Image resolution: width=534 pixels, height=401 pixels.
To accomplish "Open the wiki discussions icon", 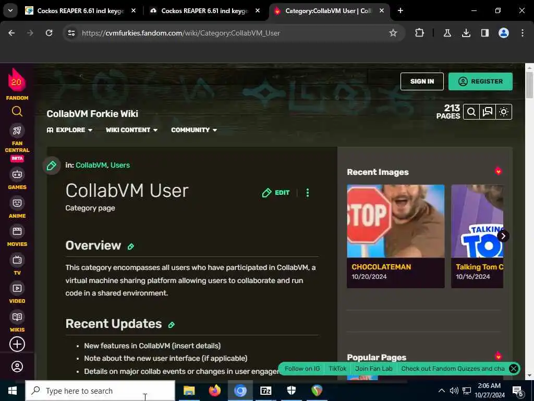I will click(x=488, y=112).
